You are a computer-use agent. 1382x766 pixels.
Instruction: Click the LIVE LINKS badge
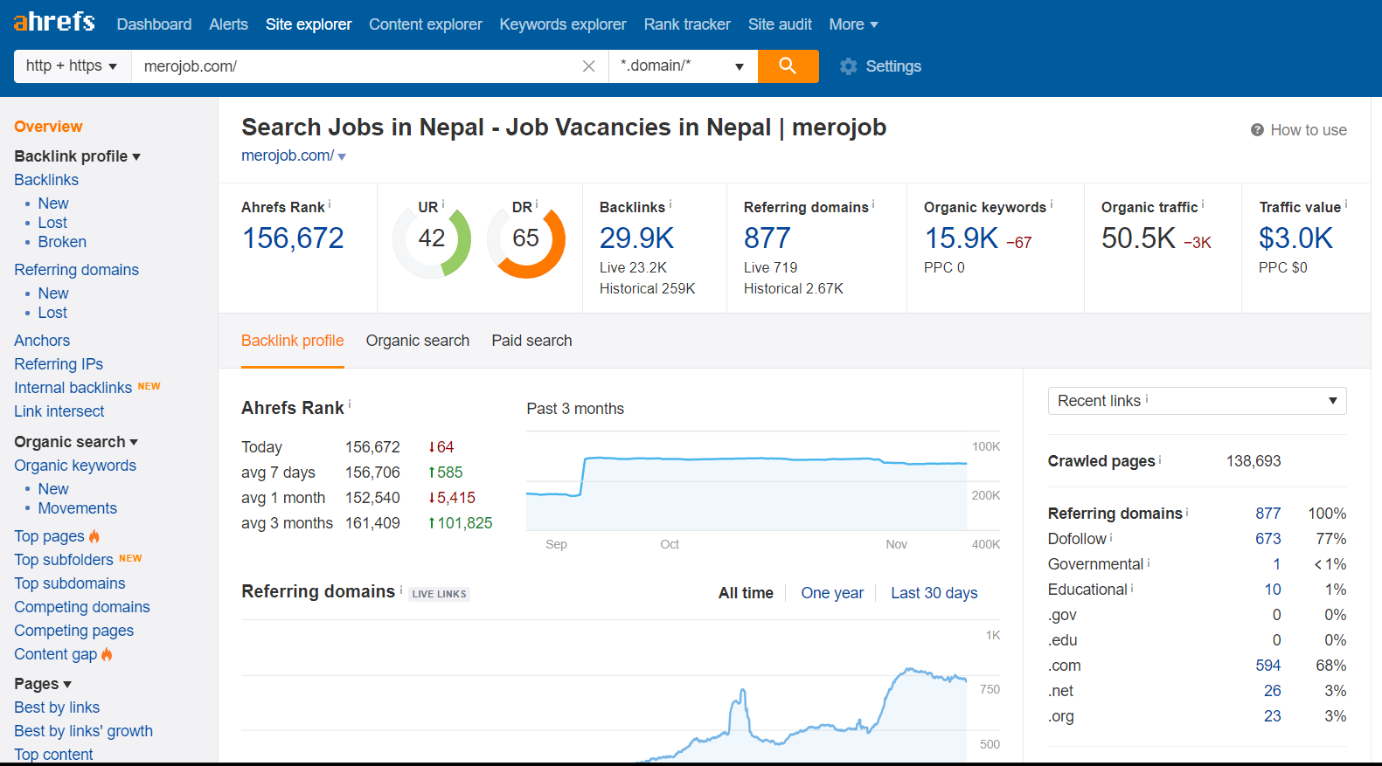coord(440,594)
